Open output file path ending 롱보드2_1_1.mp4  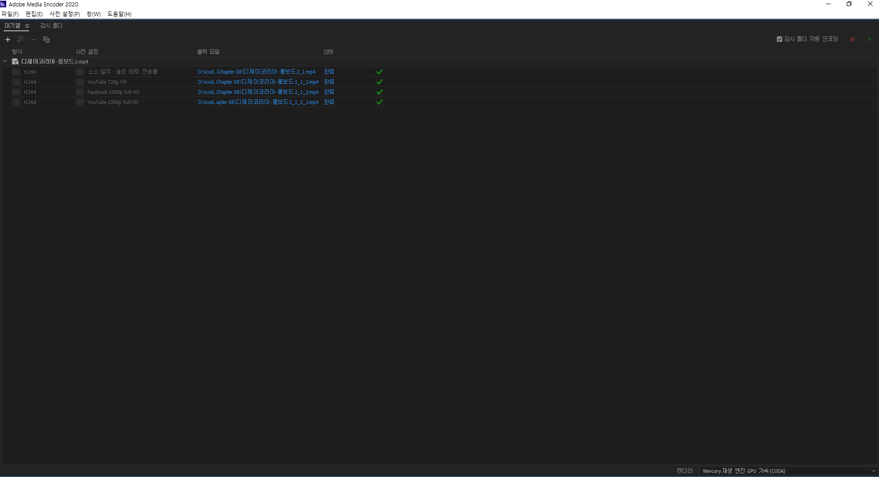click(x=258, y=82)
